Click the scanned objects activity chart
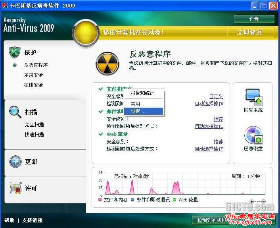 (x=185, y=184)
